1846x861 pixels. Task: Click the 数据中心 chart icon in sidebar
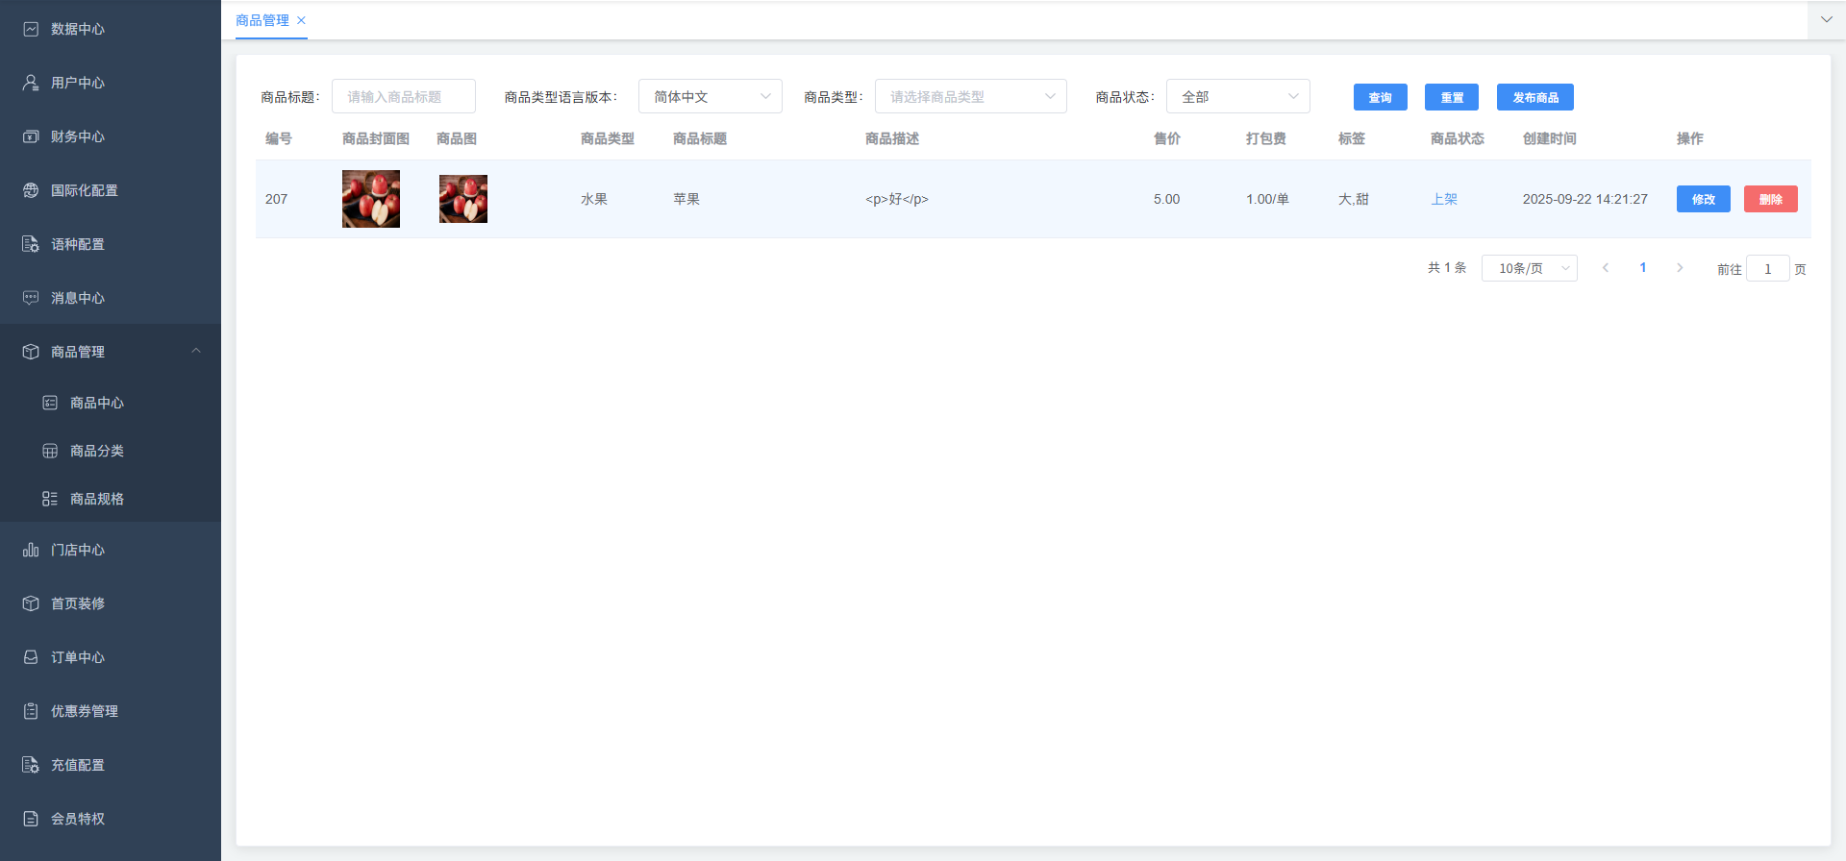31,29
